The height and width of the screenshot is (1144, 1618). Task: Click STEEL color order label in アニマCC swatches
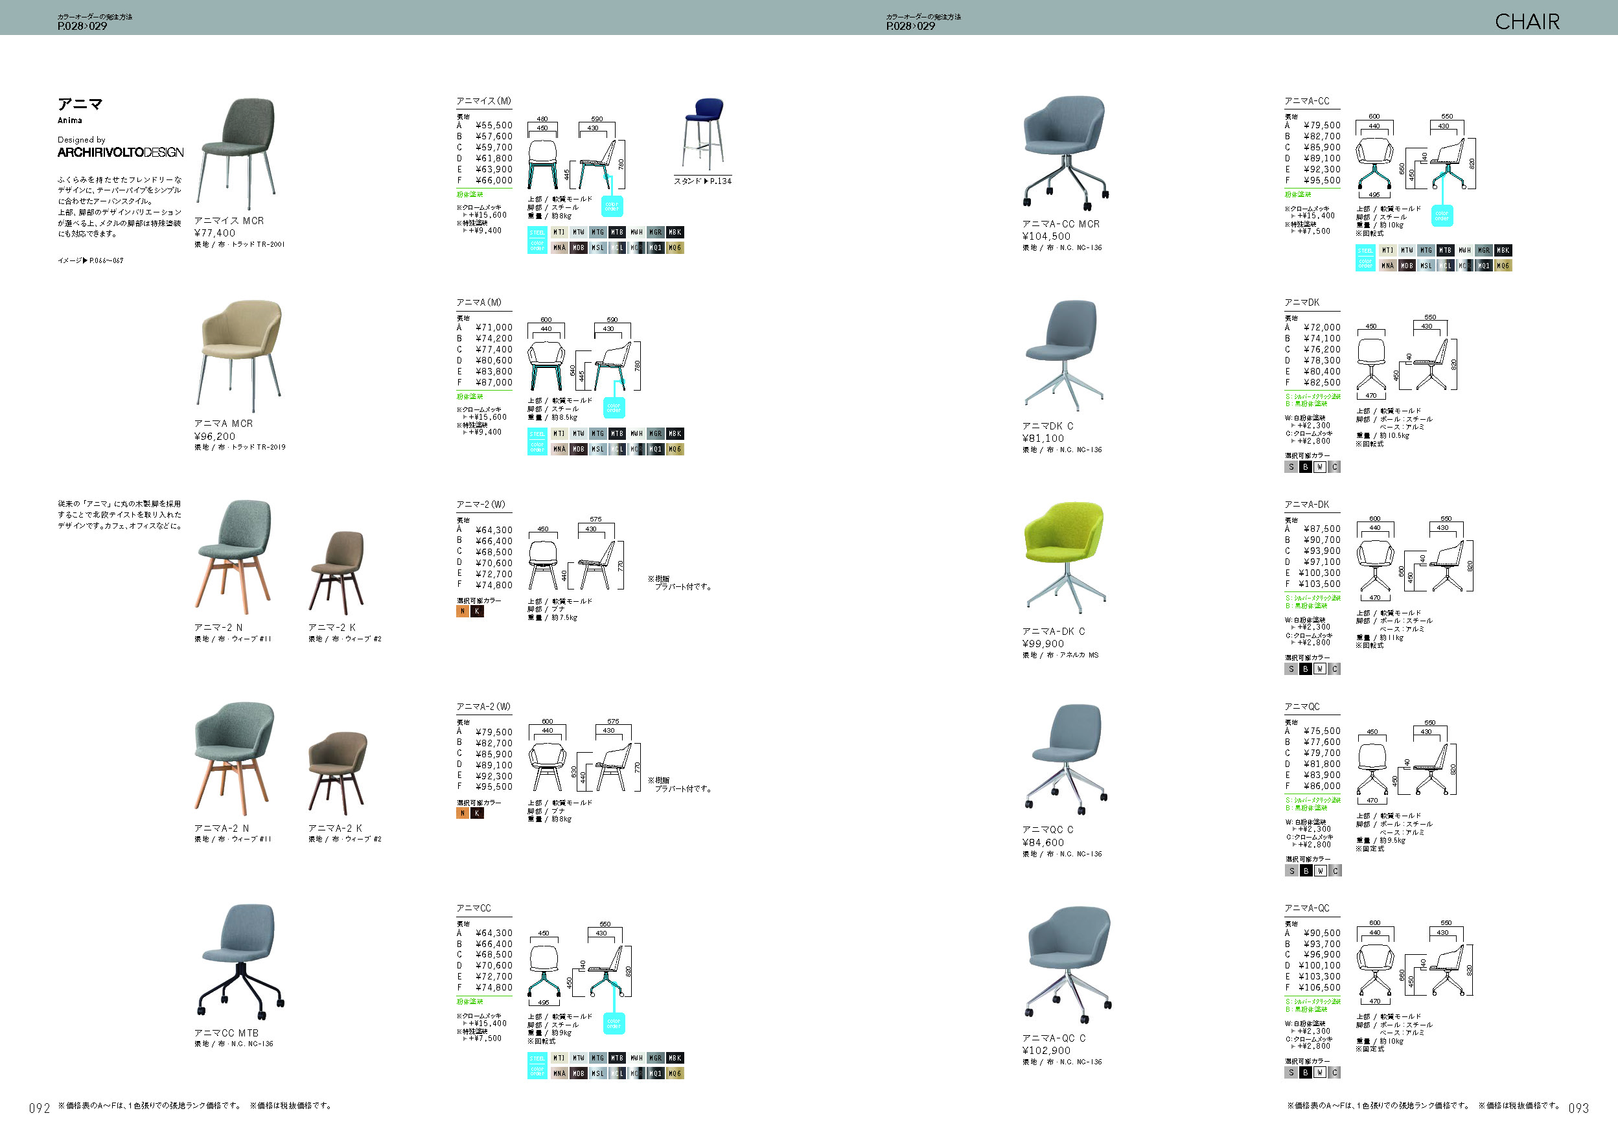537,1066
